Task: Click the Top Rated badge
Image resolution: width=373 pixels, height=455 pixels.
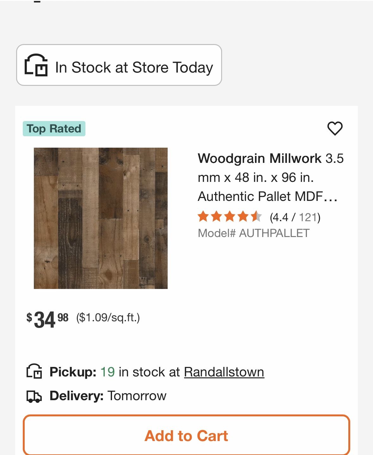Action: [54, 128]
